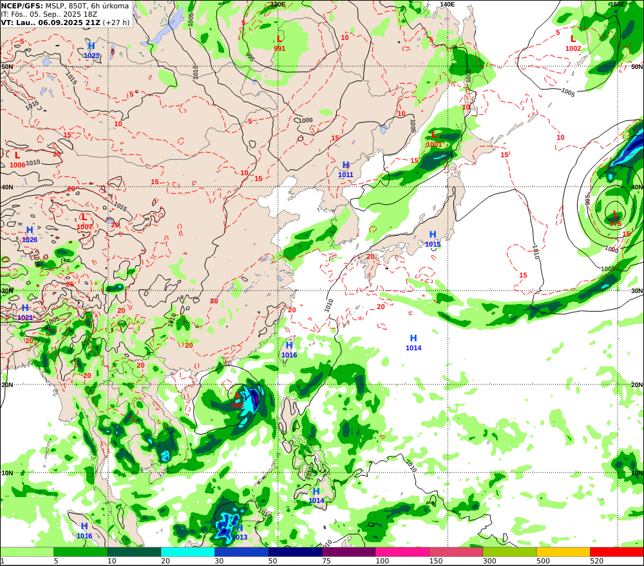Select the cyan 20–30 legend swatch
644x566 pixels.
tap(187, 552)
